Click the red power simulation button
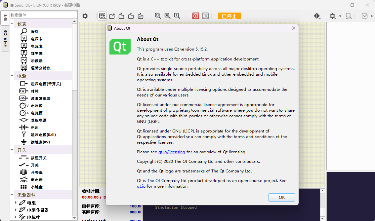The height and width of the screenshot is (221, 375). coord(196,16)
